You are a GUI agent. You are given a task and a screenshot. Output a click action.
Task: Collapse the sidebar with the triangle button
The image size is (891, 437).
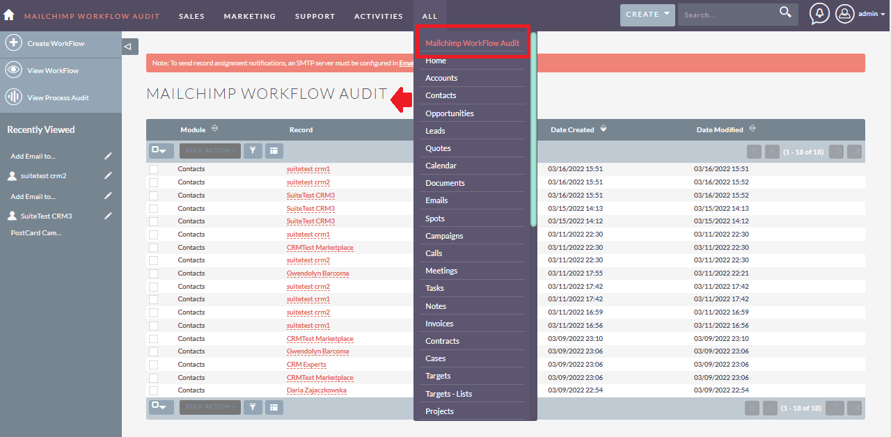click(x=129, y=47)
